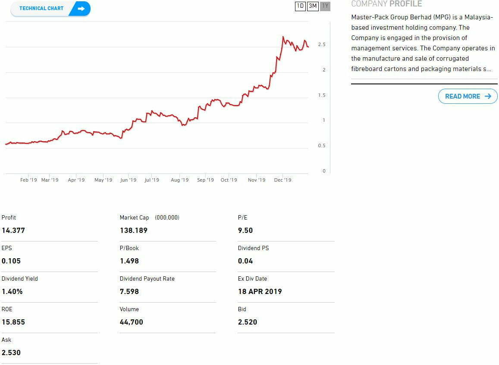Click the Jun '19 label on chart axis
This screenshot has width=499, height=365.
click(128, 180)
